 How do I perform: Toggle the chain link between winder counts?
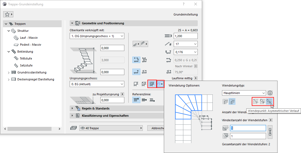point(270,132)
